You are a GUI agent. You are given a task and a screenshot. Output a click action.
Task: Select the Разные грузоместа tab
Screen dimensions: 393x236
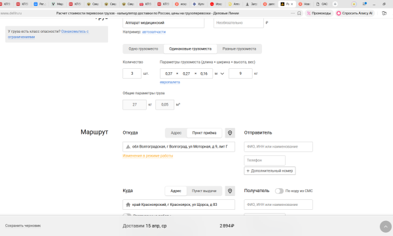[239, 49]
